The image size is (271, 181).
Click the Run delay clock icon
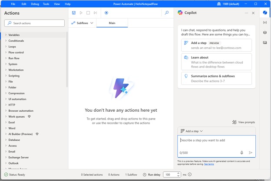click(x=145, y=175)
